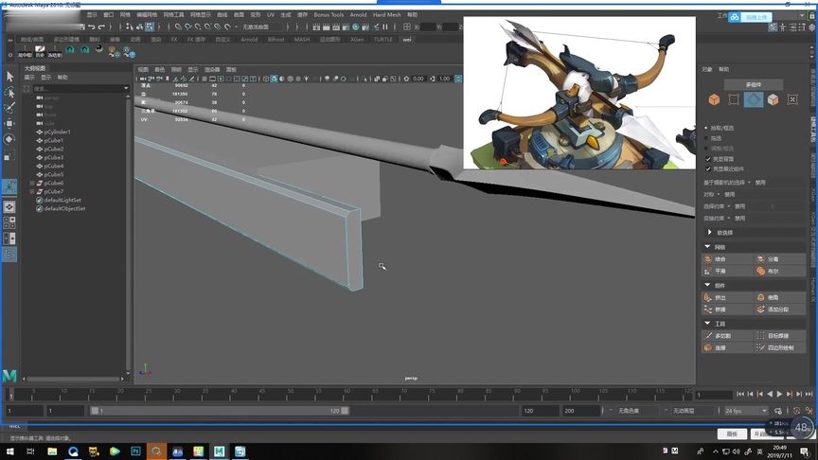
Task: Activate the Lasso select tool
Action: [x=9, y=92]
